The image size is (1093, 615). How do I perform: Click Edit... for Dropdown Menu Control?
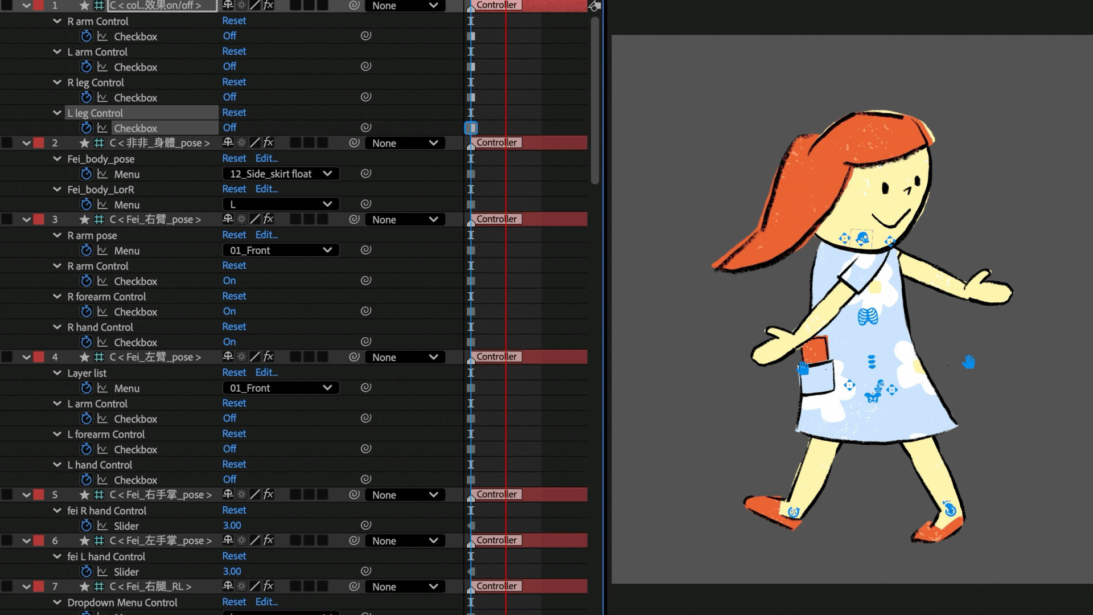266,602
